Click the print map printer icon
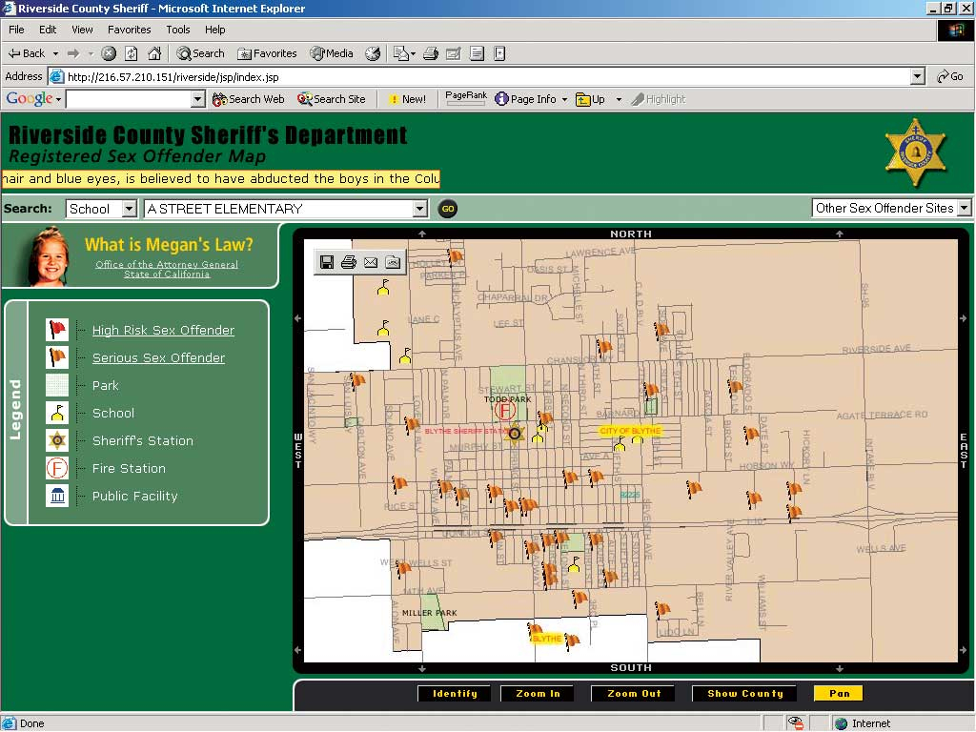The height and width of the screenshot is (732, 976). tap(349, 262)
